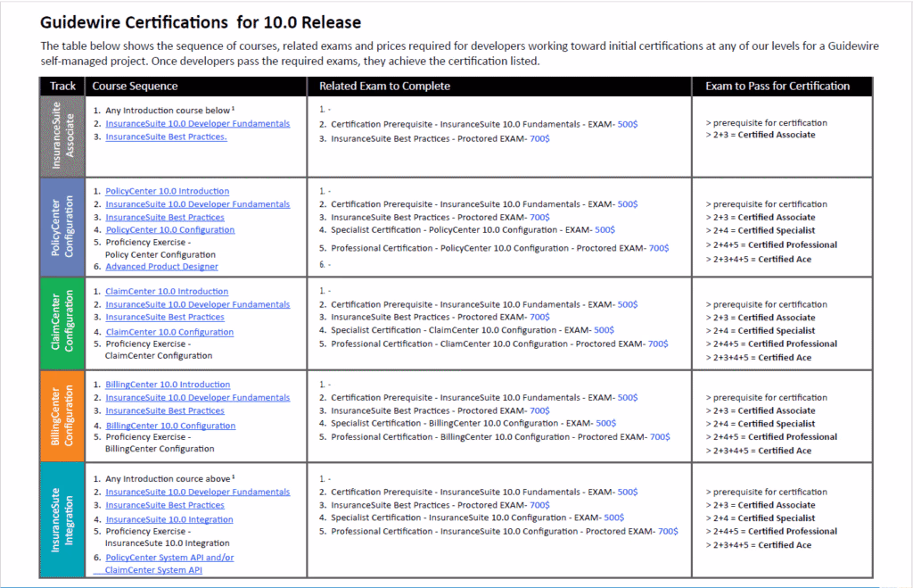Open InsuranceSuite Best Practices link in InsuranceSuite Integration row
The image size is (913, 588).
pos(165,505)
